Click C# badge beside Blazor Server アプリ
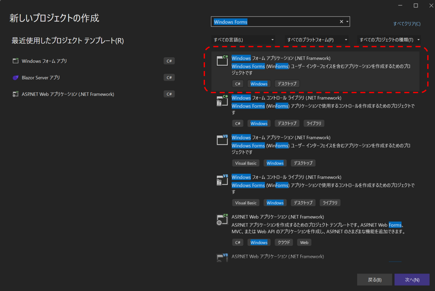 pos(169,78)
